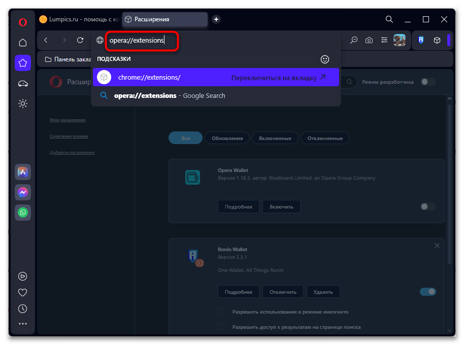Open the Aria AI sidebar icon
Screen dimensions: 464x345
(x=23, y=172)
